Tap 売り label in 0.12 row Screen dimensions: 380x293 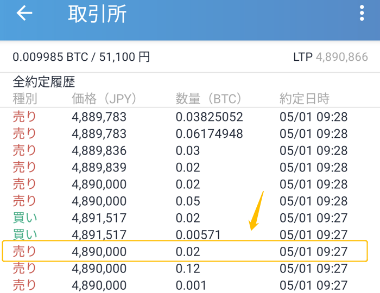[x=24, y=268]
